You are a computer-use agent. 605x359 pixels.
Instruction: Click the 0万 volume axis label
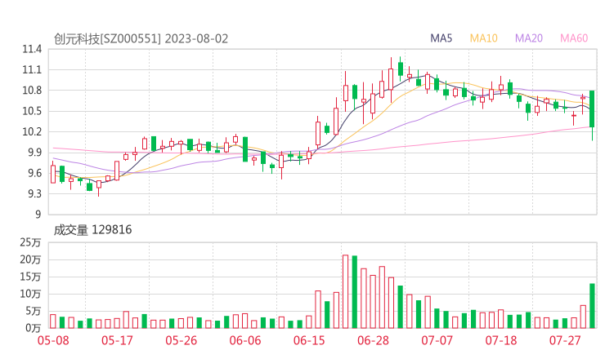(x=33, y=328)
